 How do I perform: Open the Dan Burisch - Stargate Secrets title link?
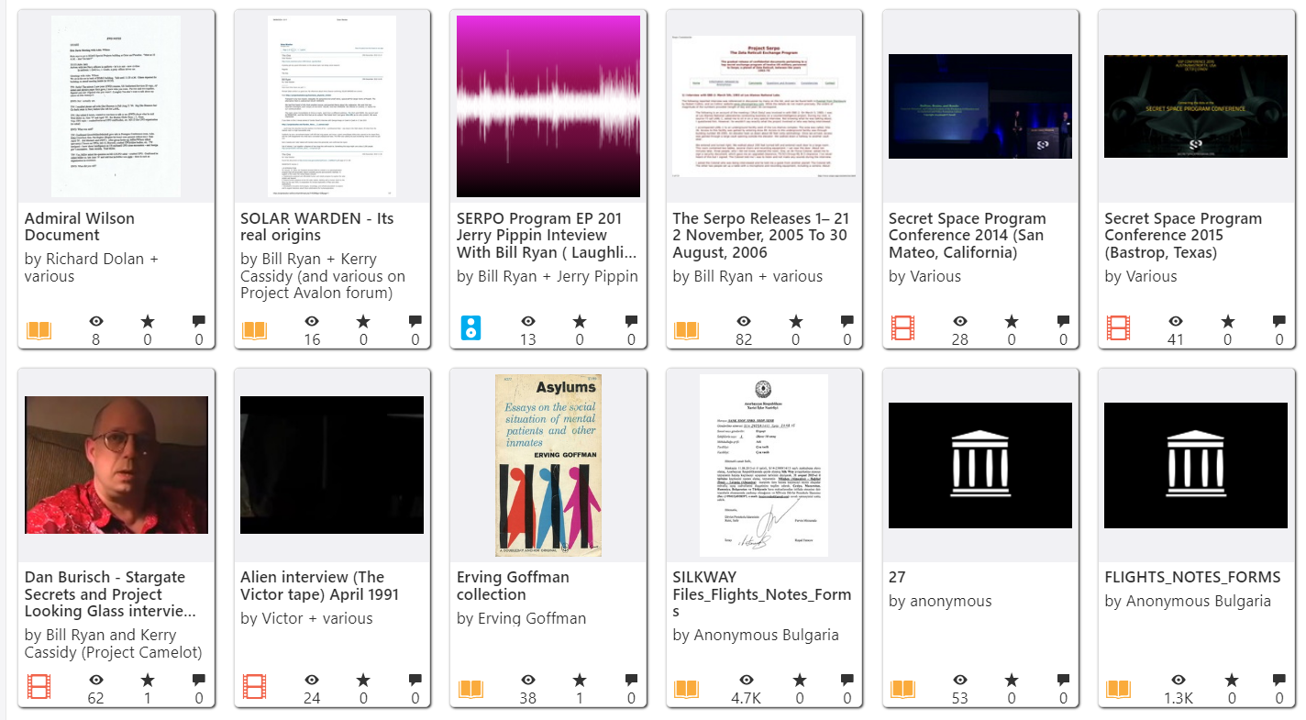[x=111, y=594]
